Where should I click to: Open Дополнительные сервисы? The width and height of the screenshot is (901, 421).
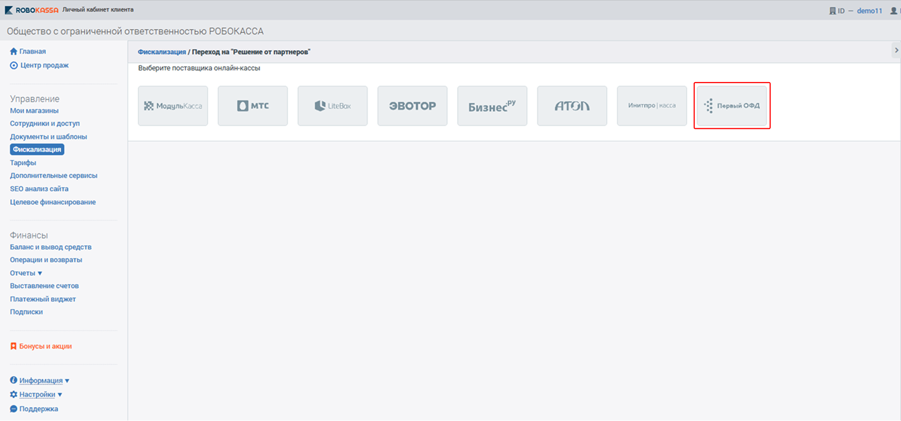(x=54, y=175)
